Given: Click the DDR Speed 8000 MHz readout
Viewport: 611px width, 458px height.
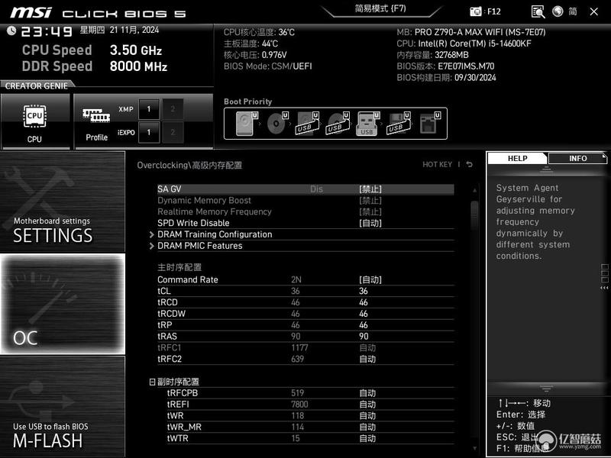Looking at the screenshot, I should [95, 66].
